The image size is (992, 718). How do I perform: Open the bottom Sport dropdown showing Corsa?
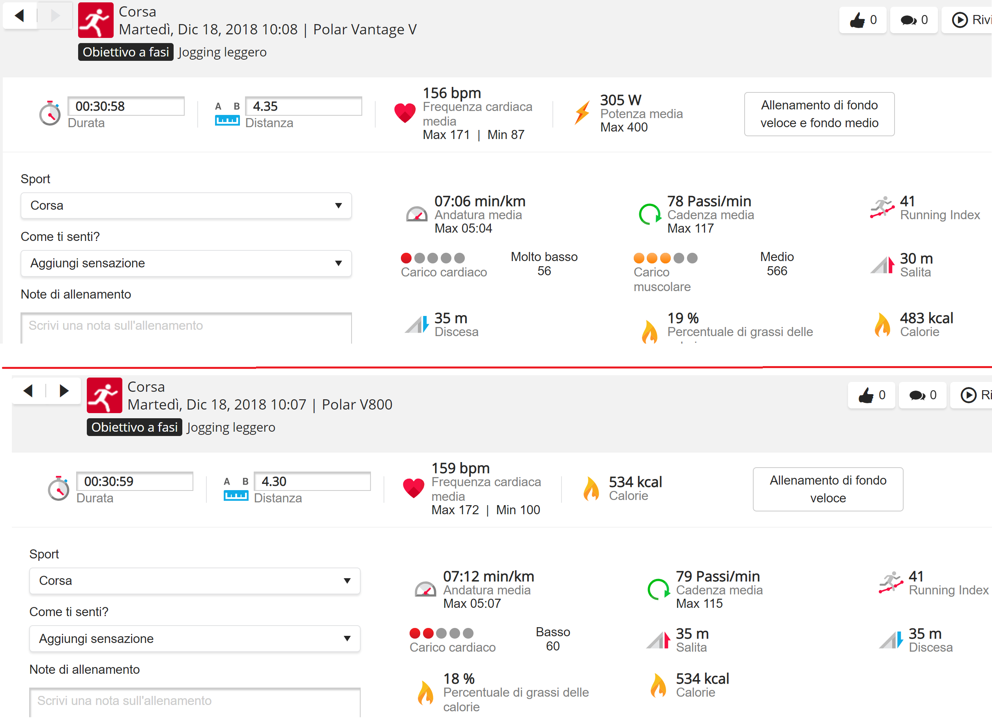point(195,581)
